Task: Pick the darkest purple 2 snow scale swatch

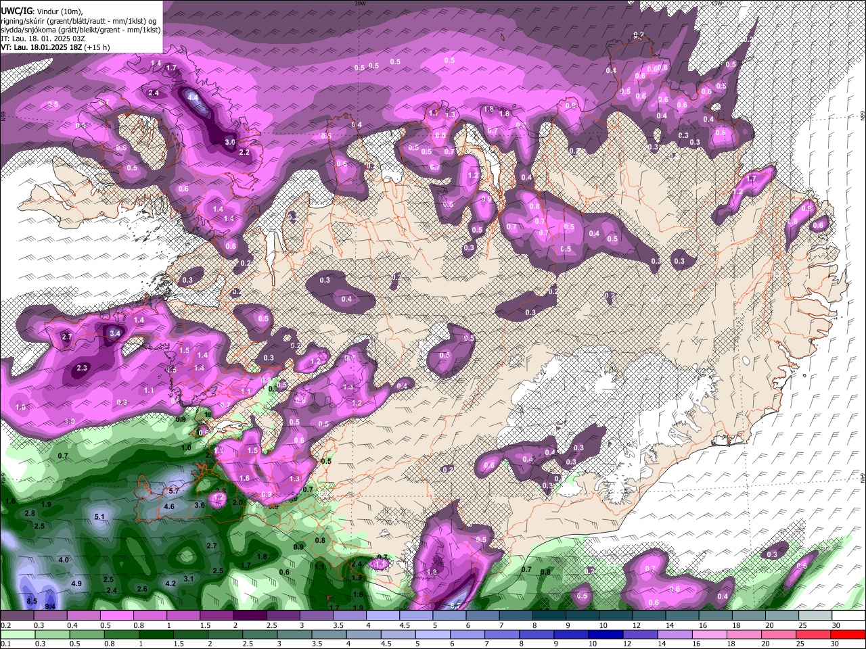Action: (x=249, y=616)
